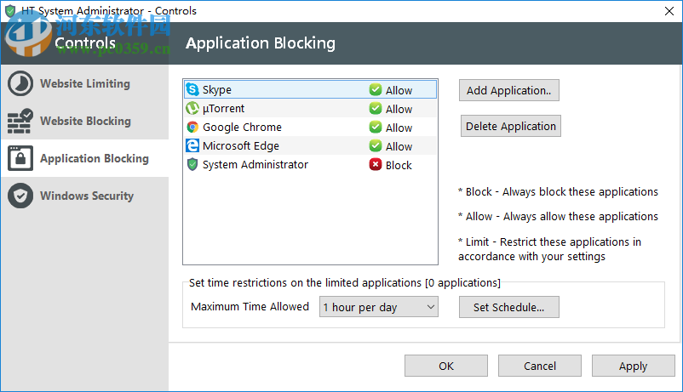The image size is (683, 392).
Task: Click the Google Chrome app icon
Action: tap(192, 127)
